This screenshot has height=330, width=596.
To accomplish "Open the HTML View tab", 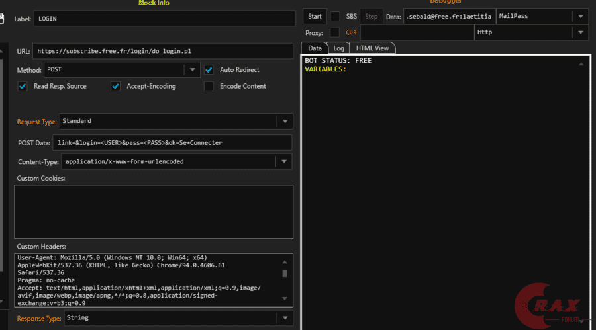I will coord(372,48).
